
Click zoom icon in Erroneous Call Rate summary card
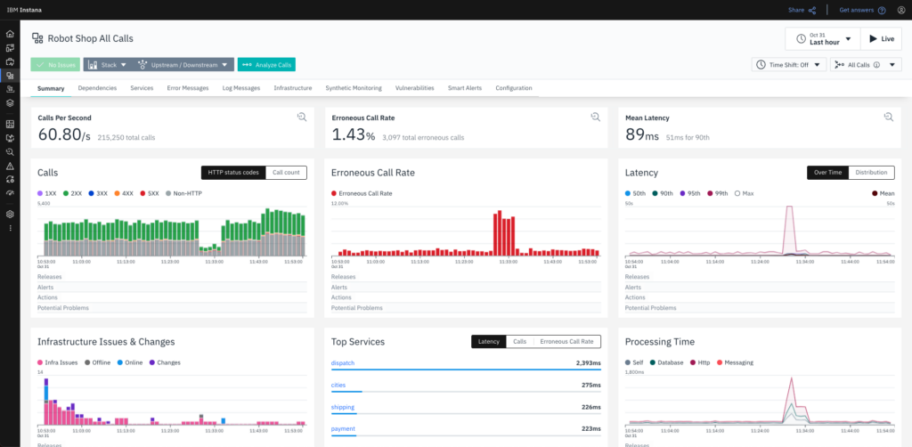pos(595,118)
